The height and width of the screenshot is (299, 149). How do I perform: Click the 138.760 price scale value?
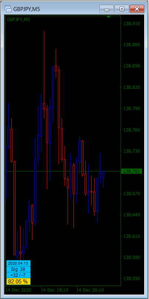tap(132, 130)
